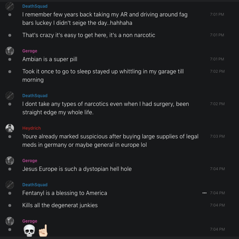Click the pointing-up finger emoji

pos(43,231)
